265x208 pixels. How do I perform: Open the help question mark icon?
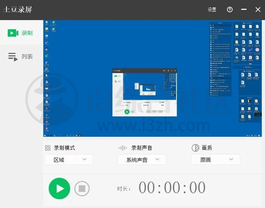tap(230, 10)
